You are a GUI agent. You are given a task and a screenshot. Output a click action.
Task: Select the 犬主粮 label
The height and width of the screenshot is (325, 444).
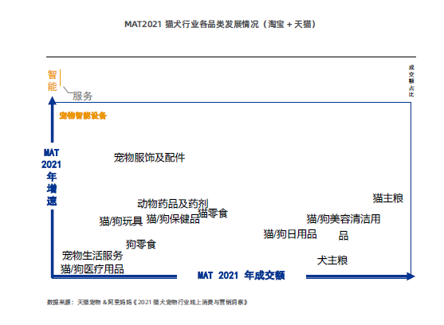pos(332,260)
